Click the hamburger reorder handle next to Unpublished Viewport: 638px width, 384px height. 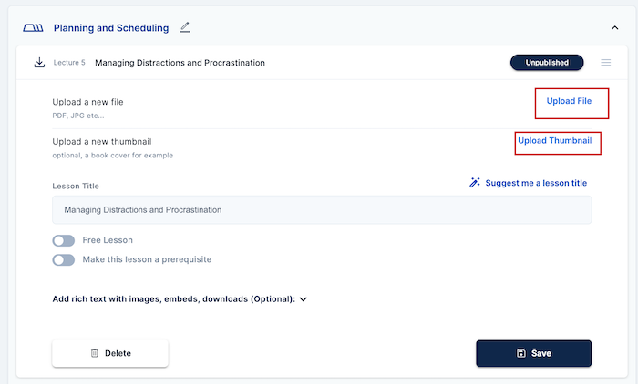606,63
